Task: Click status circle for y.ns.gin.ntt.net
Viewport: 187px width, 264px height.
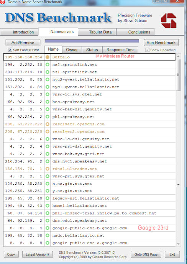Action: (x=48, y=191)
